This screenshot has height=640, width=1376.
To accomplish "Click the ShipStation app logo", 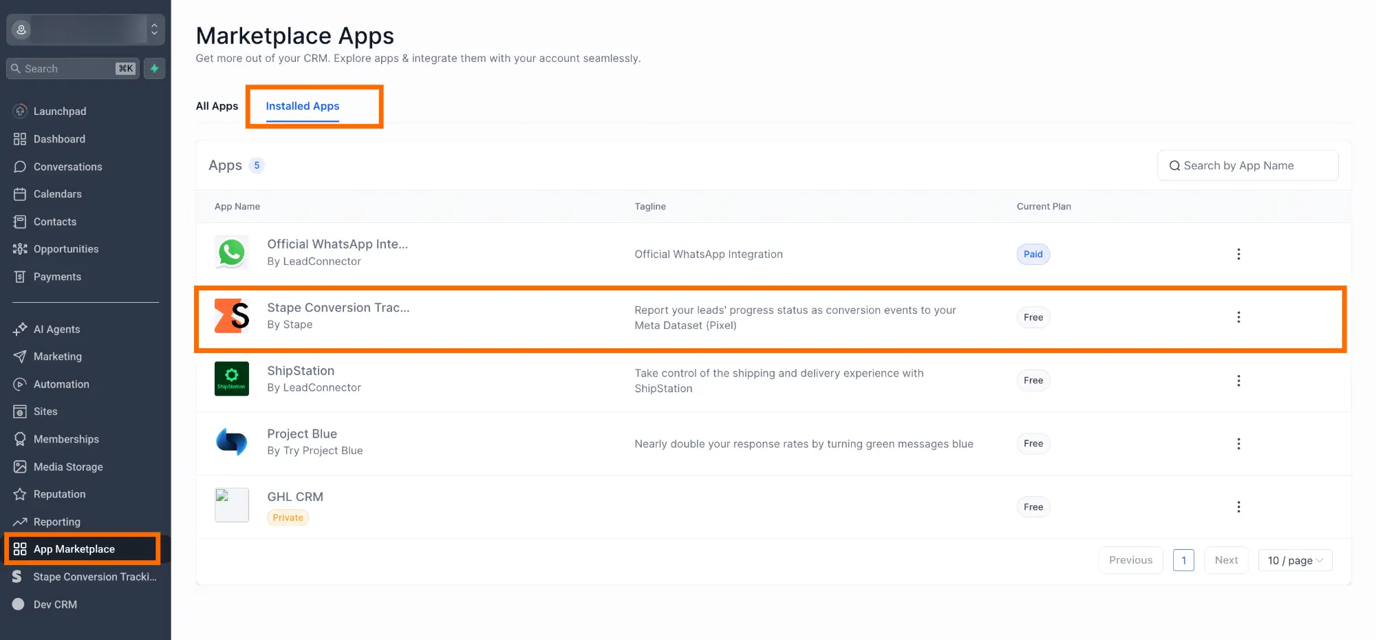I will click(231, 378).
